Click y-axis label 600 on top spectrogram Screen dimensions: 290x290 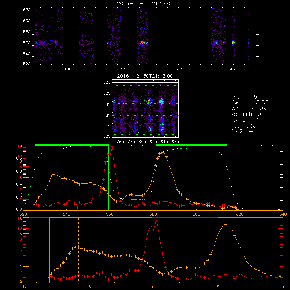point(27,21)
